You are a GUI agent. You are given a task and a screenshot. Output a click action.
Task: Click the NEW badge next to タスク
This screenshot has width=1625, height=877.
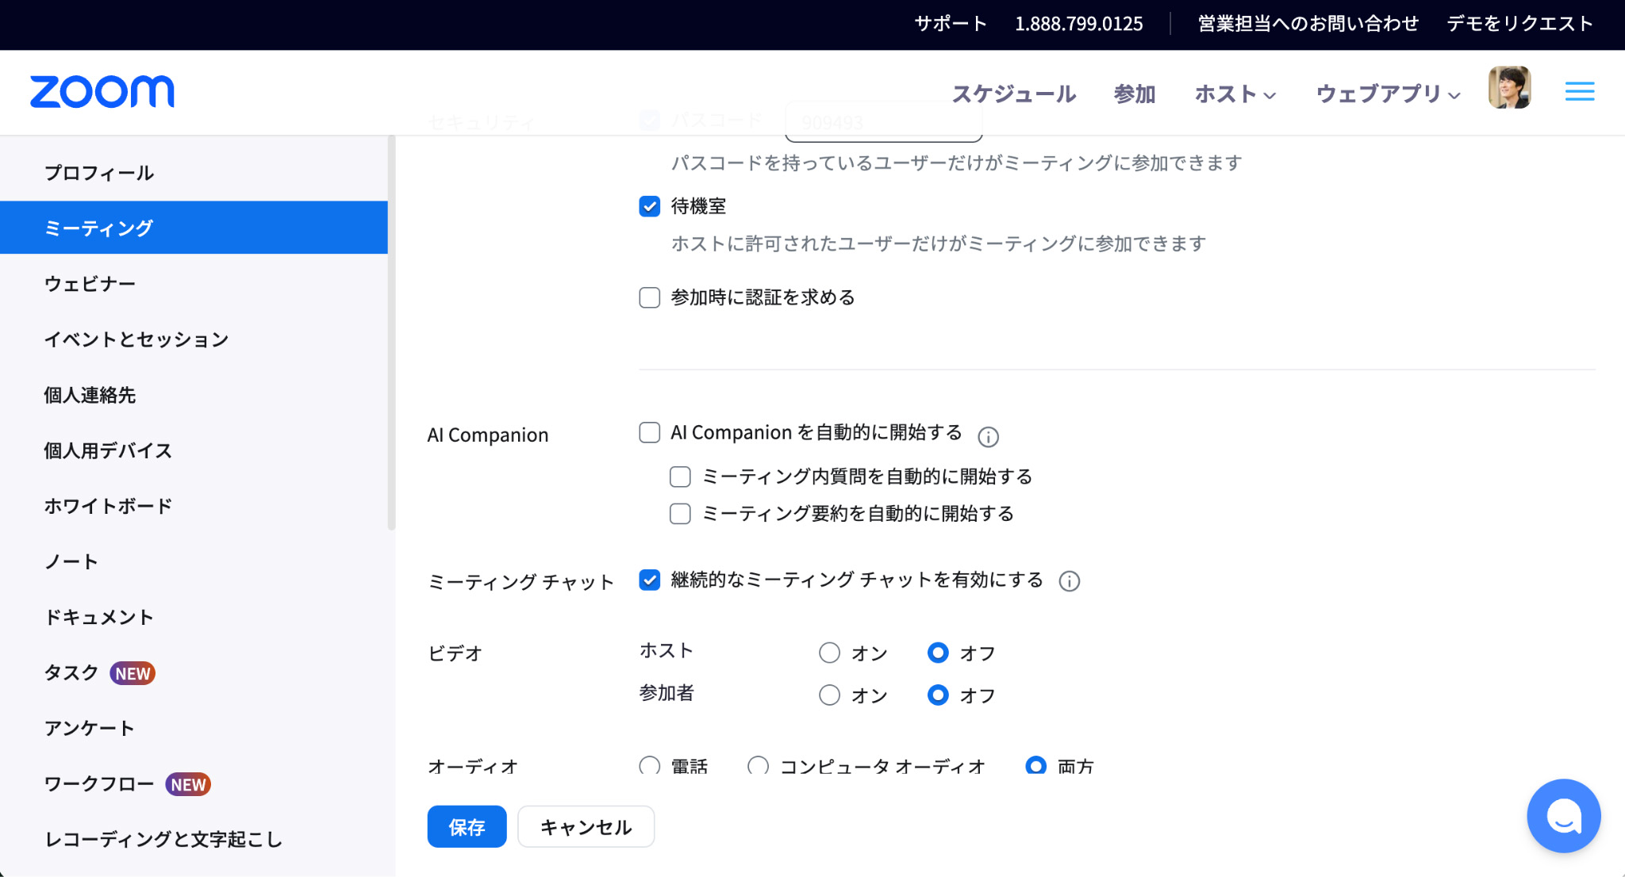click(x=133, y=673)
